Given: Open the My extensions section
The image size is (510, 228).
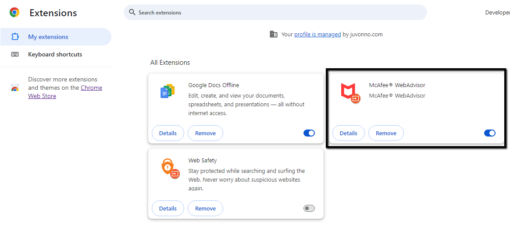Looking at the screenshot, I should [x=56, y=37].
